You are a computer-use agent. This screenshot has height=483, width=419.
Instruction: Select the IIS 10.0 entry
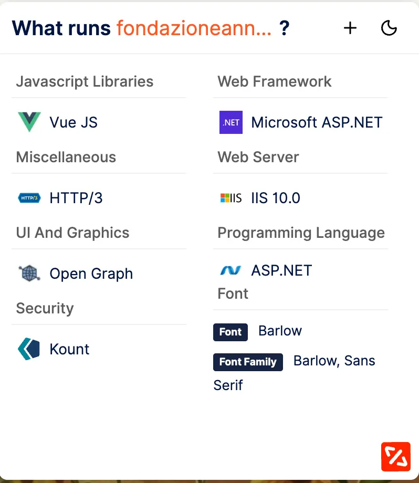[276, 198]
